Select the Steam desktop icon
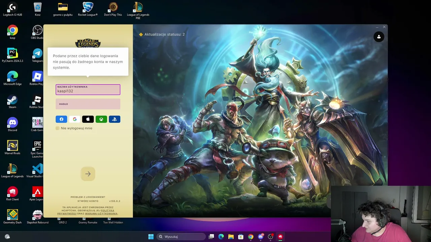Image resolution: width=431 pixels, height=242 pixels. pos(12,102)
